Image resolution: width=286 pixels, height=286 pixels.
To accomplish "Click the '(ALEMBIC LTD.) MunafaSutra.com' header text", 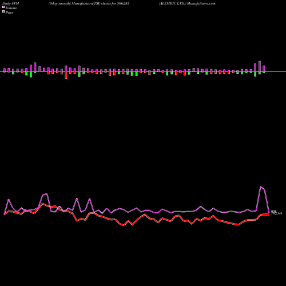I will pos(187,3).
